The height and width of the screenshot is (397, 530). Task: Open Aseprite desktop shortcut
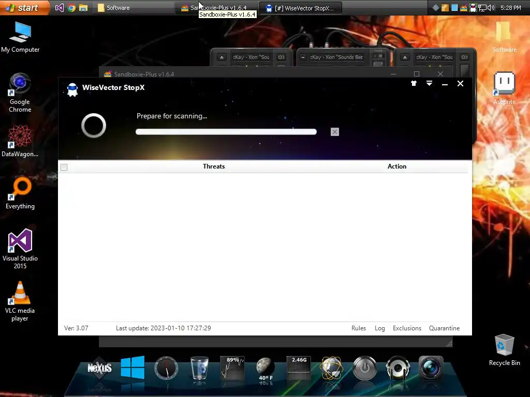click(x=504, y=88)
